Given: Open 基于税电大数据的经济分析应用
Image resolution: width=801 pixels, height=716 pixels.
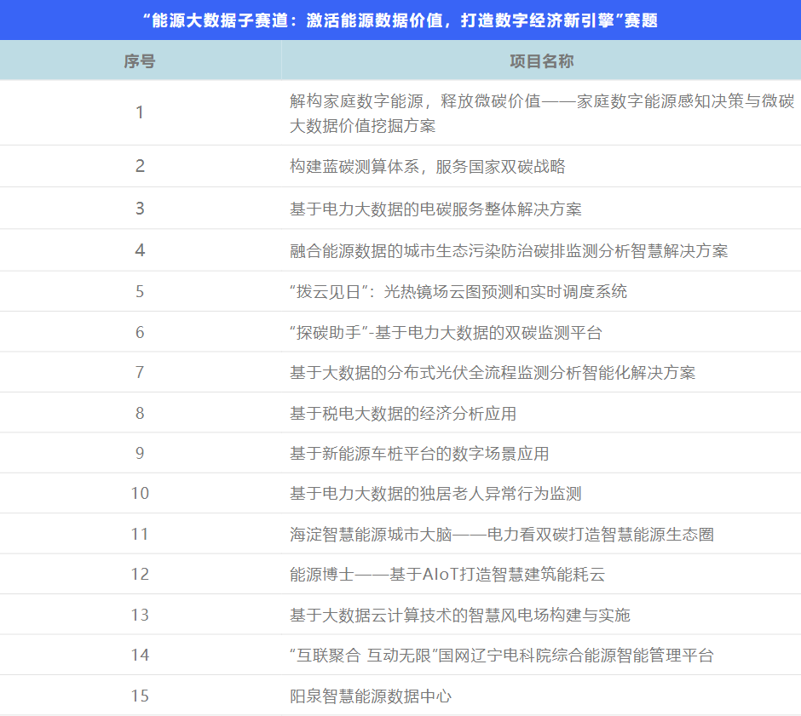Looking at the screenshot, I should [x=403, y=413].
